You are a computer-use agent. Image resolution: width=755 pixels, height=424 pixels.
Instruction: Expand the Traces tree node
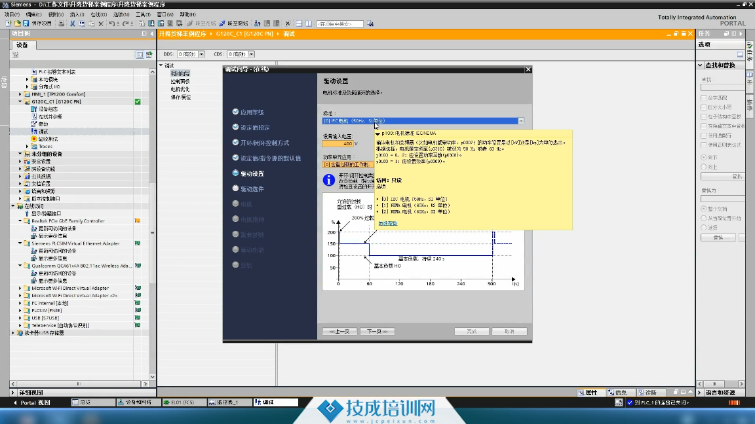tap(28, 146)
